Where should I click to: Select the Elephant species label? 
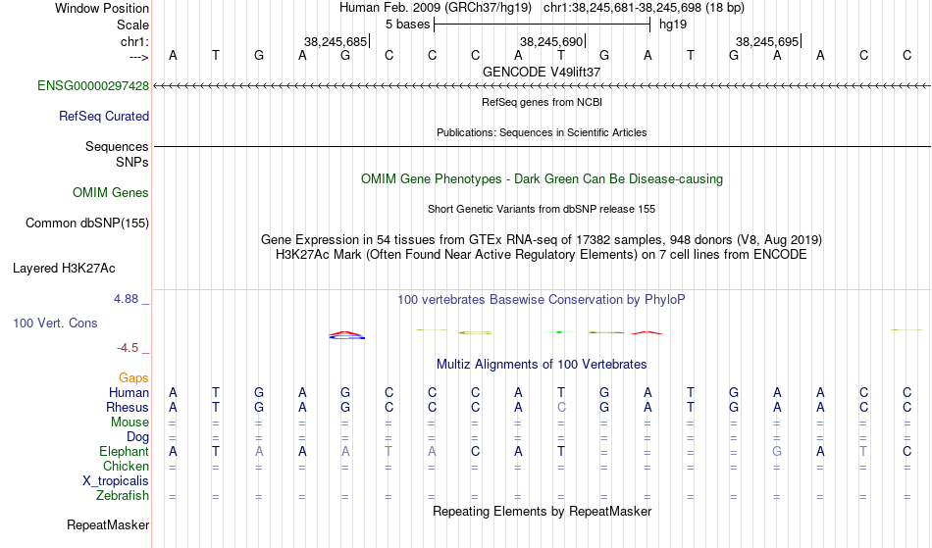[x=125, y=452]
